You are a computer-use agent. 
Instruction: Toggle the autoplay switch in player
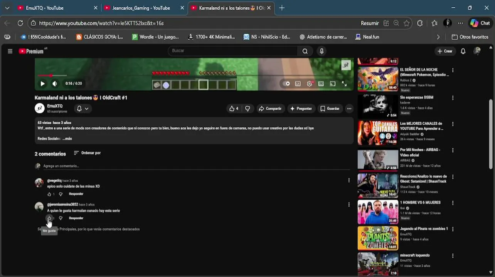(x=286, y=83)
